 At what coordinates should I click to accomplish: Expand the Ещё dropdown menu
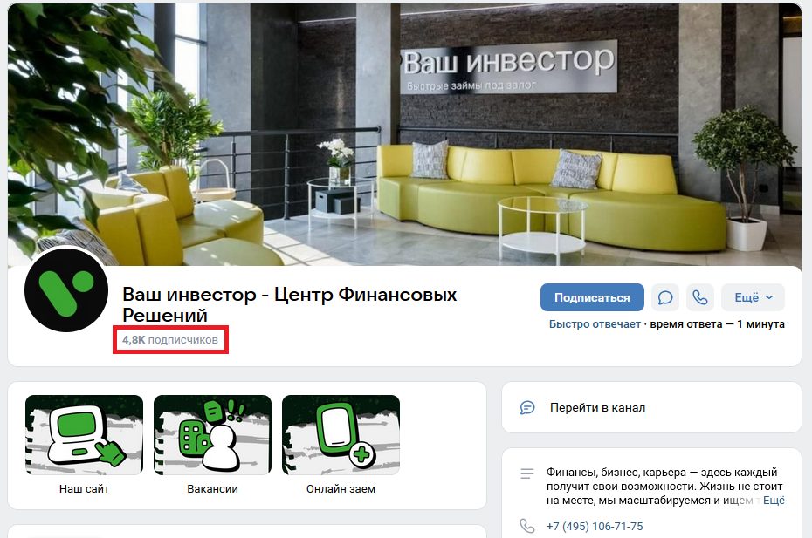coord(753,297)
